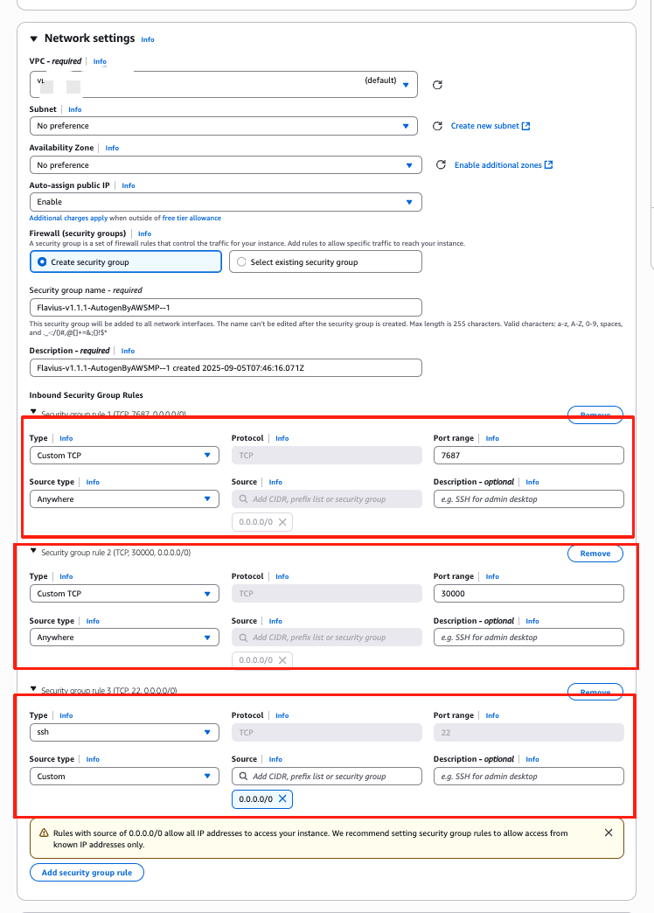Select Create security group radio option
The height and width of the screenshot is (913, 654).
[x=42, y=261]
